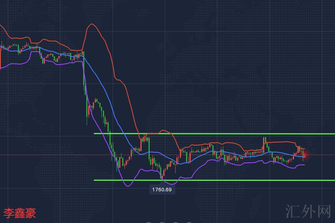Screen dimensions: 335x223
Task: Click the thin horizontal current price line
Action: pyautogui.click(x=167, y=155)
